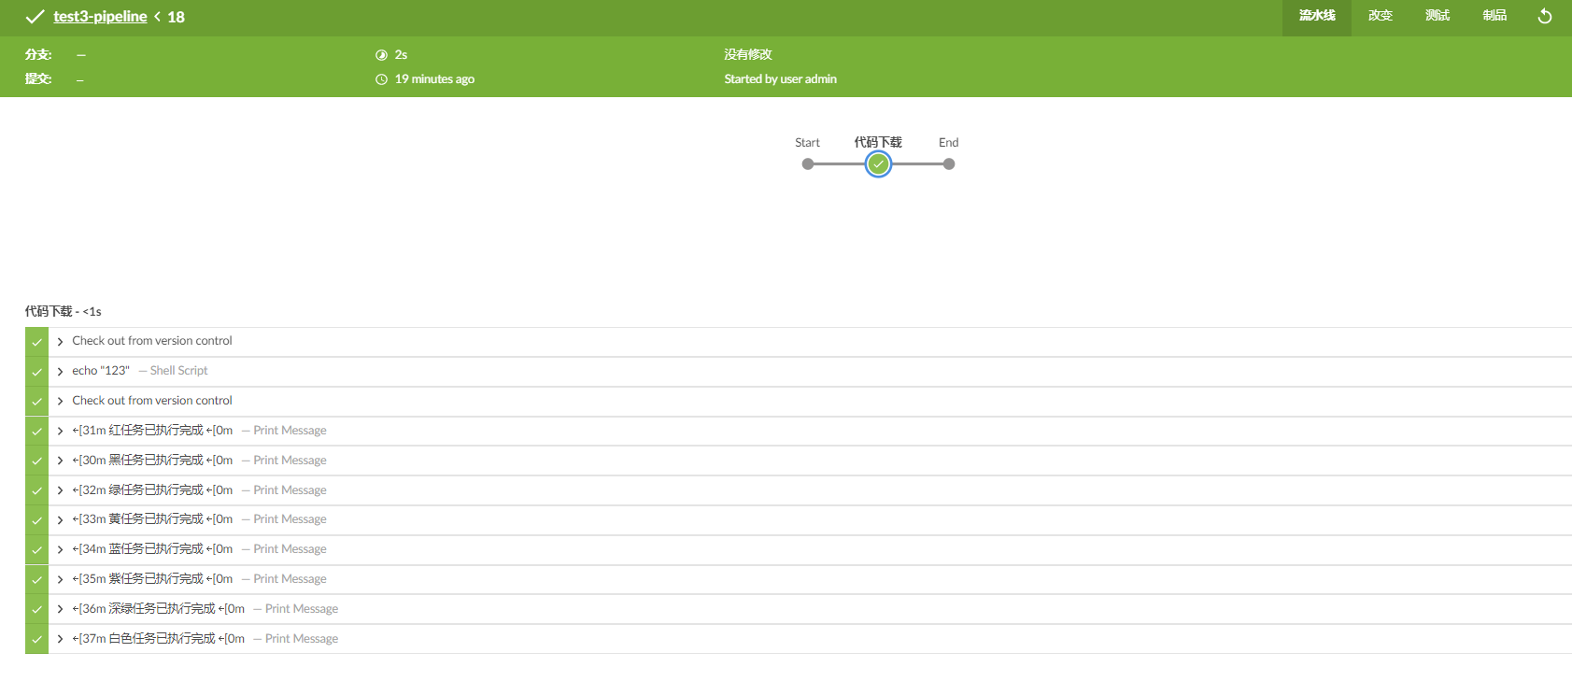Expand the [31m 红任务已执行完成 log step

[60, 432]
